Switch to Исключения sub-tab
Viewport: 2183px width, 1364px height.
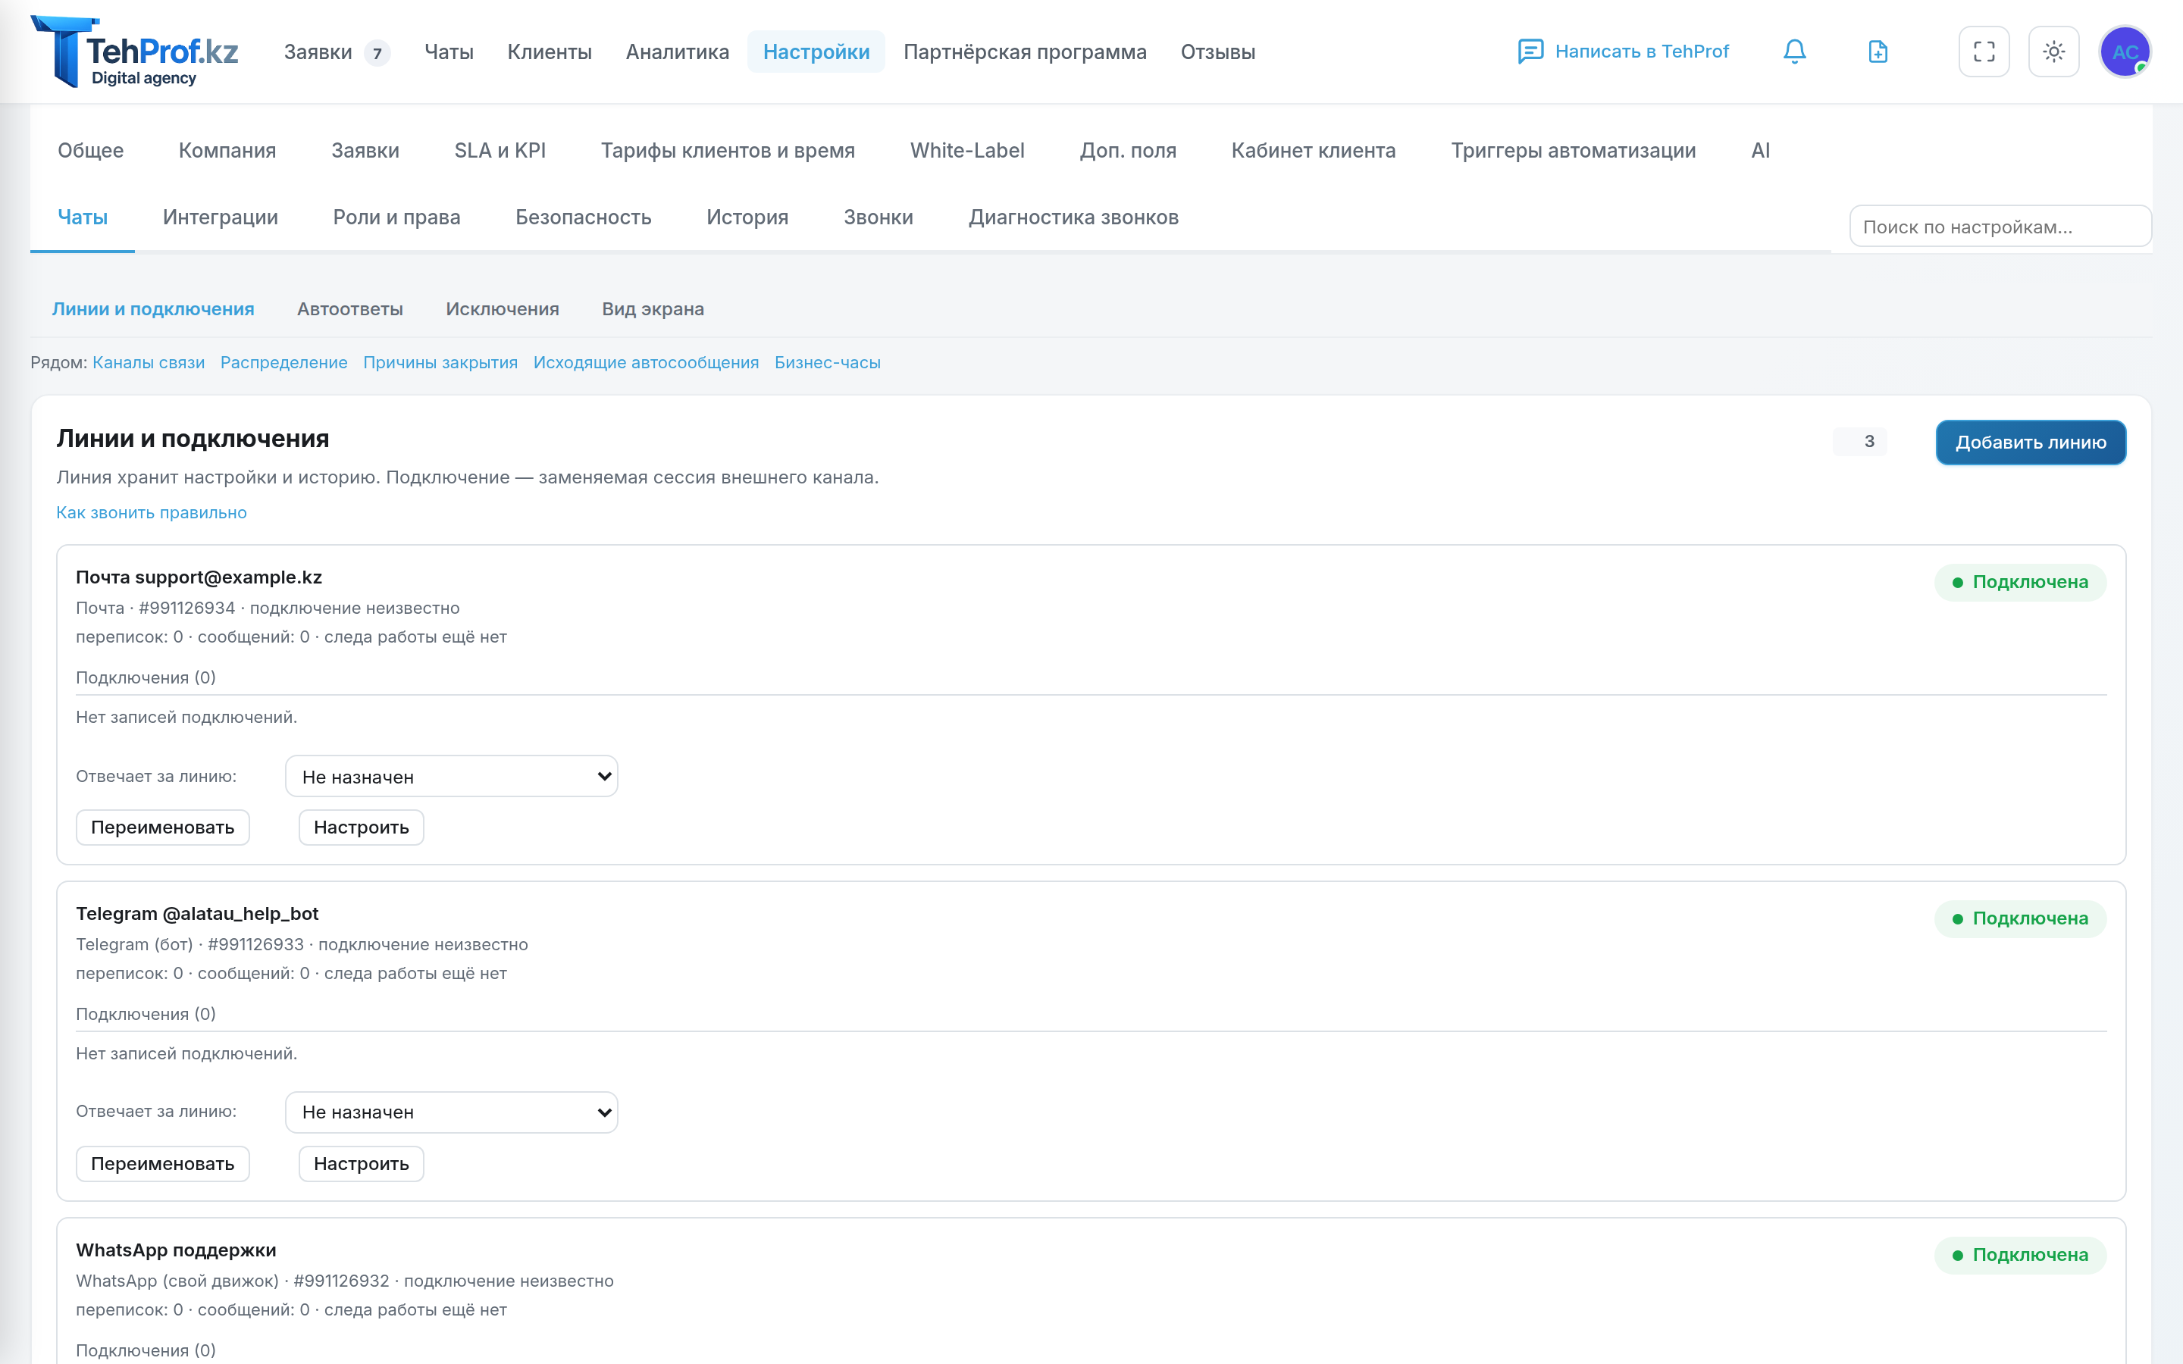tap(503, 309)
